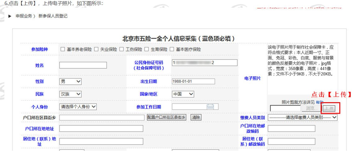Image resolution: width=352 pixels, height=151 pixels.
Task: Click the 浏览 browse button
Action: pos(312,109)
